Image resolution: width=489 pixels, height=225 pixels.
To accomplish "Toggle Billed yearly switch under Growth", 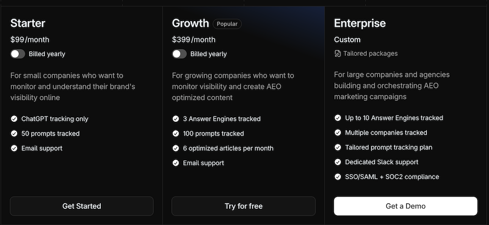I will point(179,54).
